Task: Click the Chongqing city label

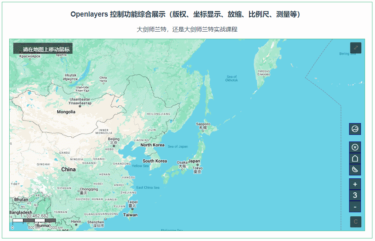Action: coord(89,191)
